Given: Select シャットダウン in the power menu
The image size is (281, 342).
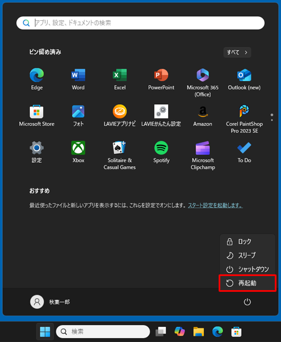Looking at the screenshot, I should 247,269.
